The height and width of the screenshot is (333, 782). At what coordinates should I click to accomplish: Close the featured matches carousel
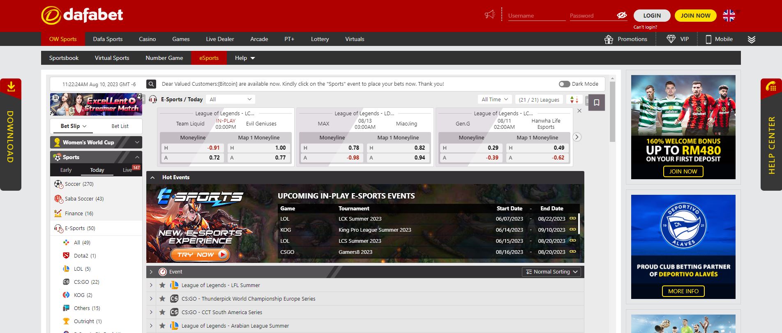click(x=579, y=111)
